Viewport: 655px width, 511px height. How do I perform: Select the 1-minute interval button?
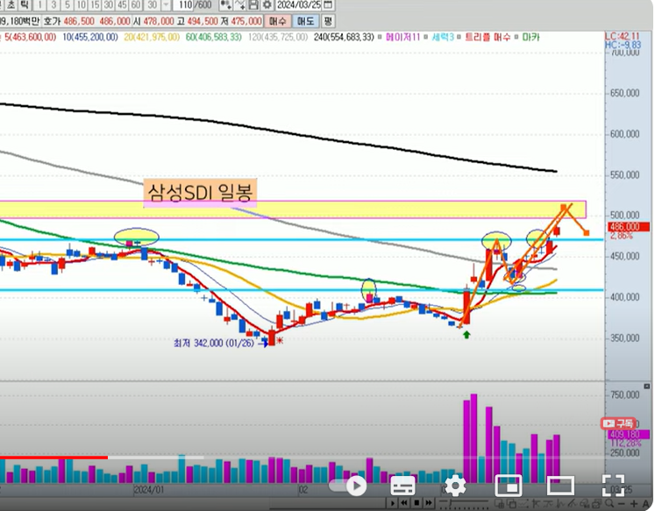[x=39, y=4]
